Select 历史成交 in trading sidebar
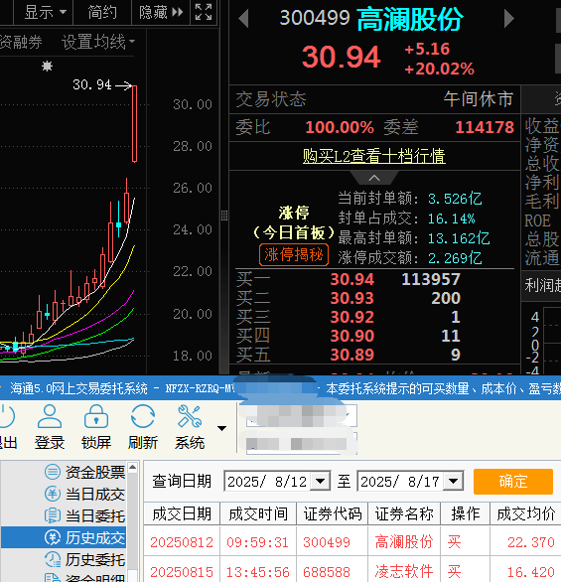 (x=64, y=538)
